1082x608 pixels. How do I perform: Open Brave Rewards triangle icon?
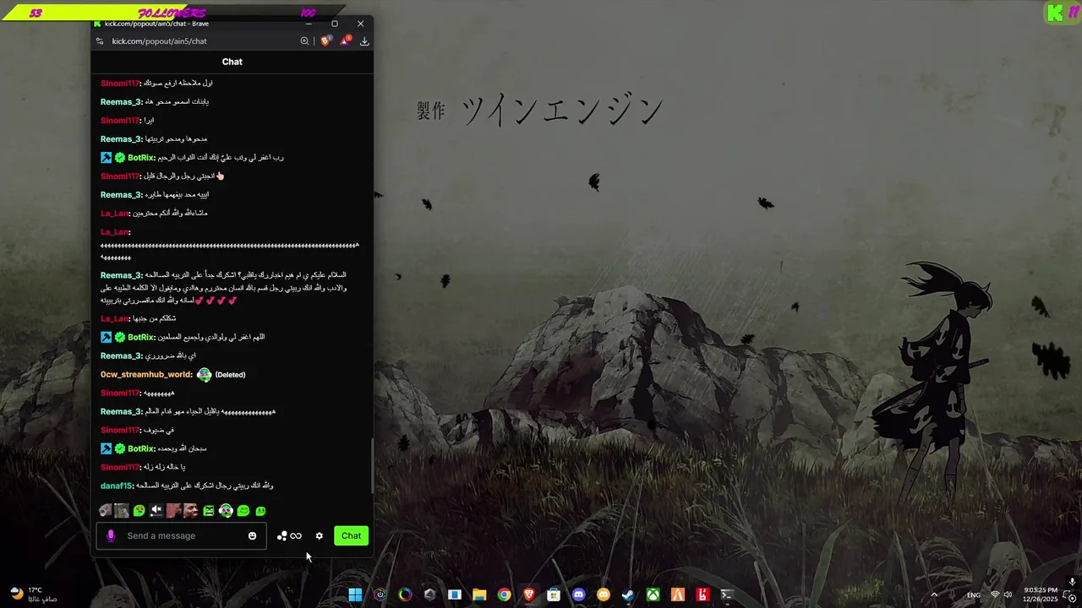tap(345, 41)
